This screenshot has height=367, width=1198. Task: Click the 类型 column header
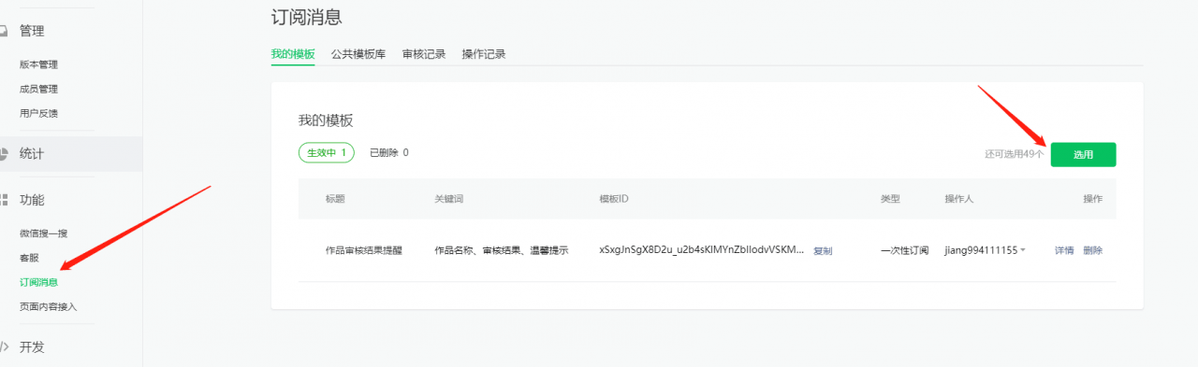pyautogui.click(x=890, y=199)
